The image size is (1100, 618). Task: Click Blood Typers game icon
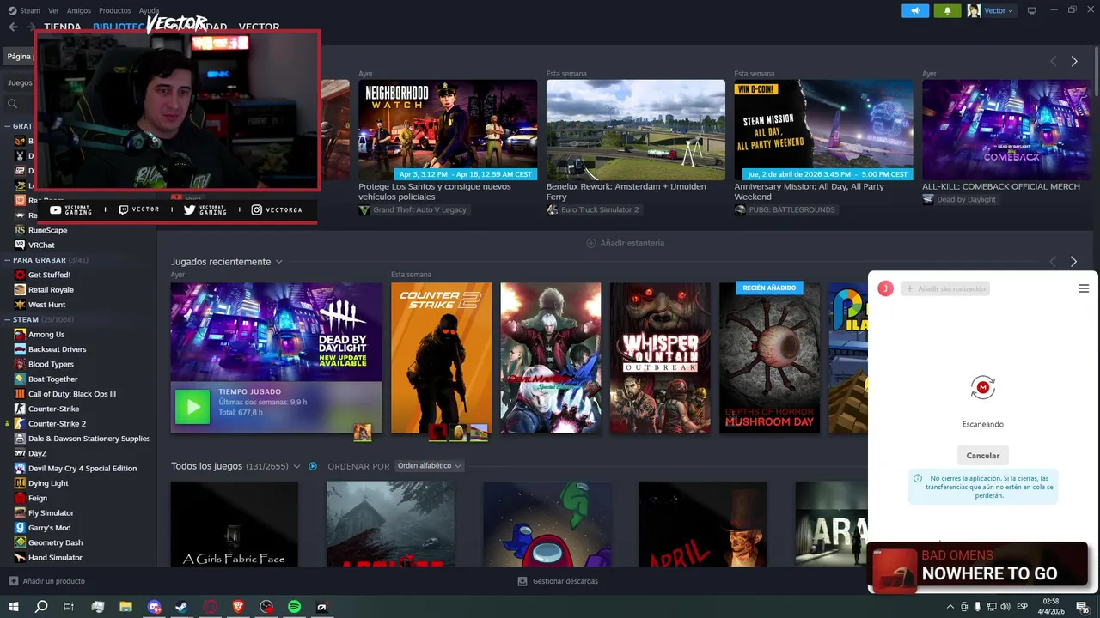tap(20, 364)
